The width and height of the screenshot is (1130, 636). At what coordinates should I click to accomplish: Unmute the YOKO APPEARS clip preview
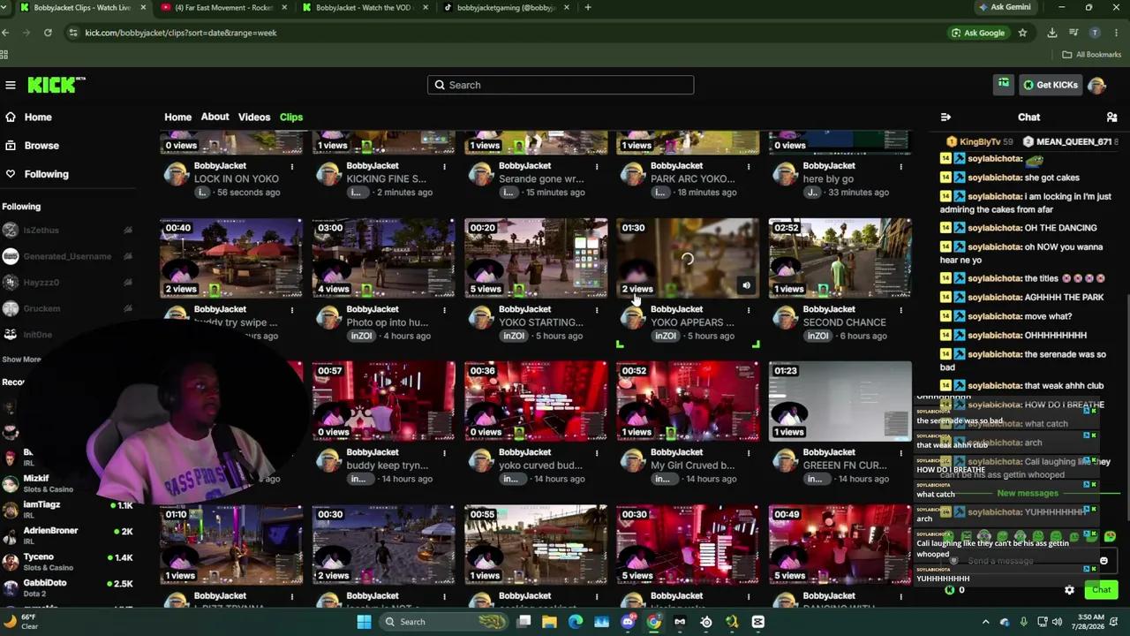746,285
